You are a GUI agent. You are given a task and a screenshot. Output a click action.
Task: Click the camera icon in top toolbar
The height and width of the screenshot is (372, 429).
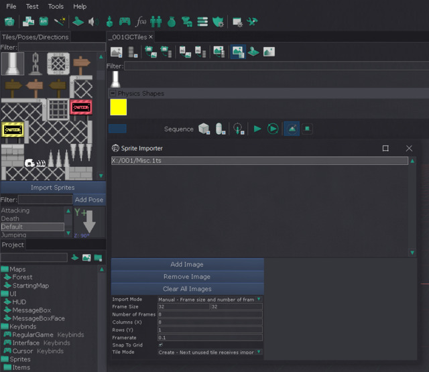(9, 21)
